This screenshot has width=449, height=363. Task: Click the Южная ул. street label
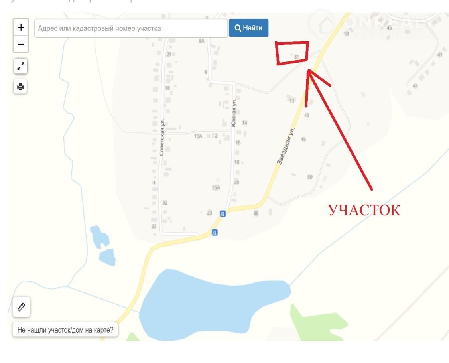click(234, 113)
